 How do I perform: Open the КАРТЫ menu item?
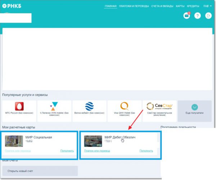point(180,6)
